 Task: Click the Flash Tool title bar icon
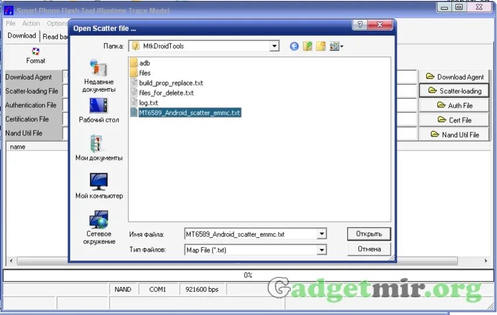click(x=9, y=11)
